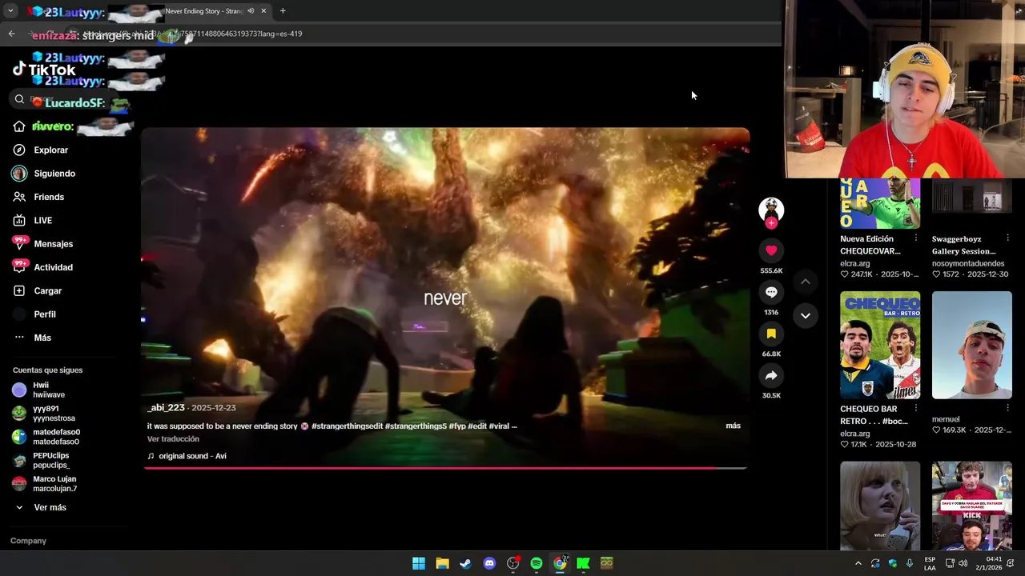This screenshot has width=1025, height=576.
Task: Mute the tab via speaker icon
Action: (251, 11)
